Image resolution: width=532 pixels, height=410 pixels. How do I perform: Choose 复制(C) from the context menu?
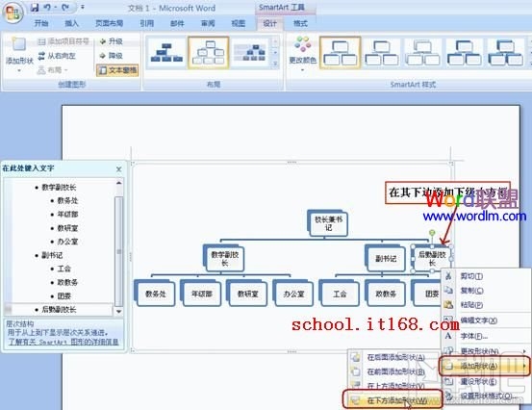[x=485, y=291]
